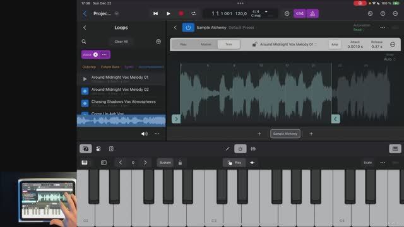
Task: Go back from Sample Alchemy plugin view
Action: coord(175,28)
